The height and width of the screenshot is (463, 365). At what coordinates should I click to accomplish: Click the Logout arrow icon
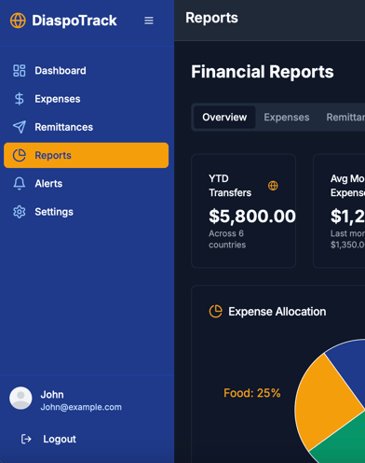click(26, 439)
